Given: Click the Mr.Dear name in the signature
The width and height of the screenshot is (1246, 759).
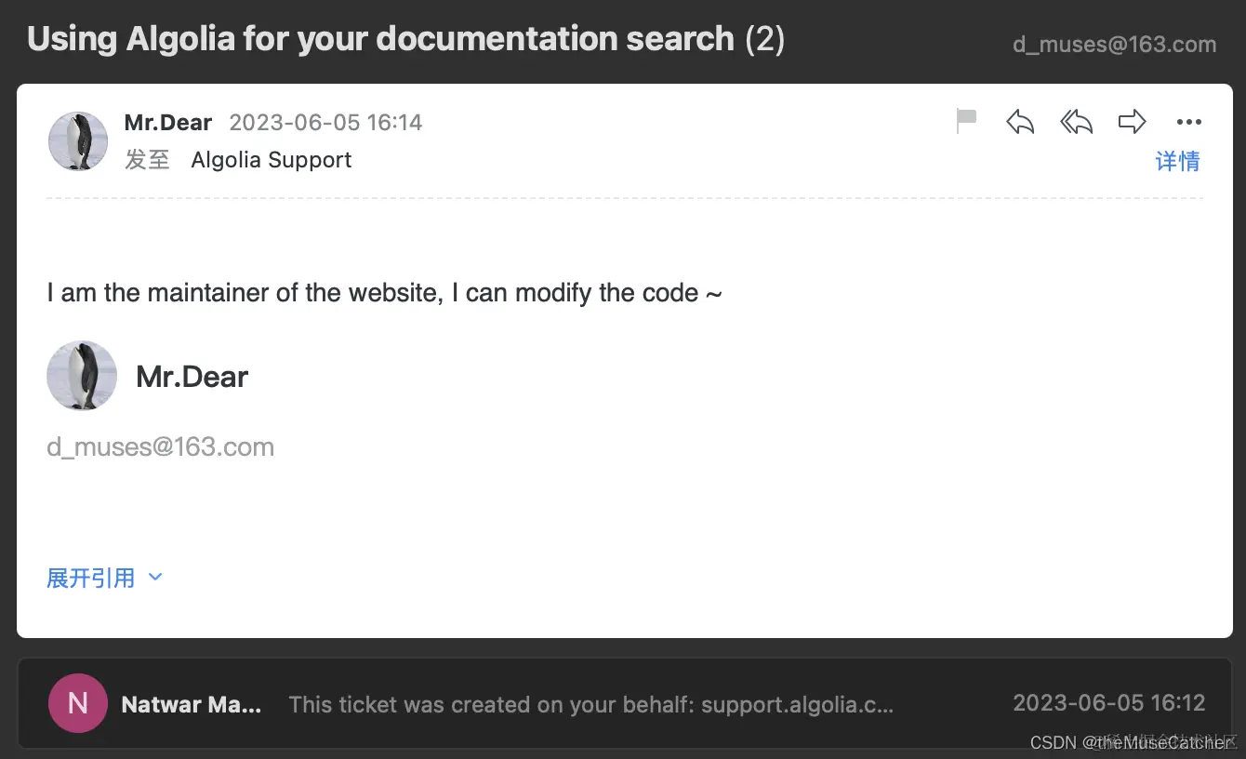Looking at the screenshot, I should 192,377.
